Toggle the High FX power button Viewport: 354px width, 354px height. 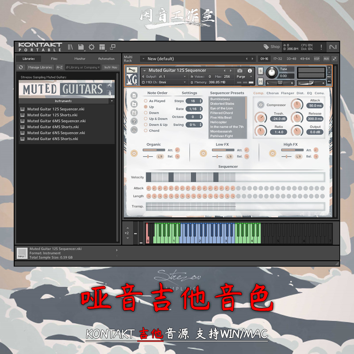point(273,153)
